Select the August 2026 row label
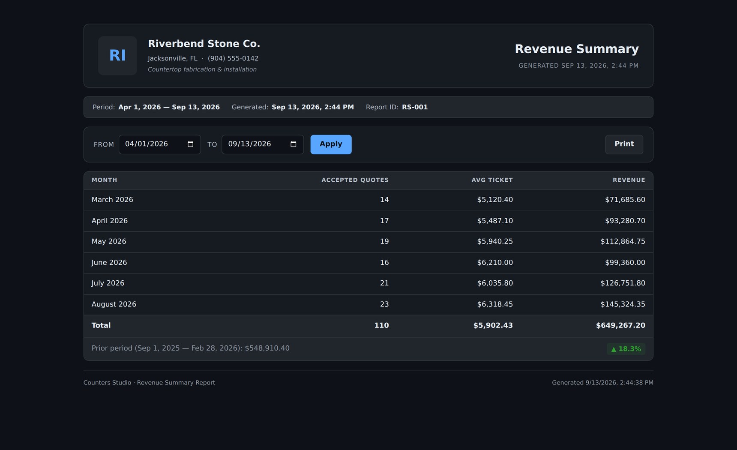The image size is (737, 450). (114, 304)
